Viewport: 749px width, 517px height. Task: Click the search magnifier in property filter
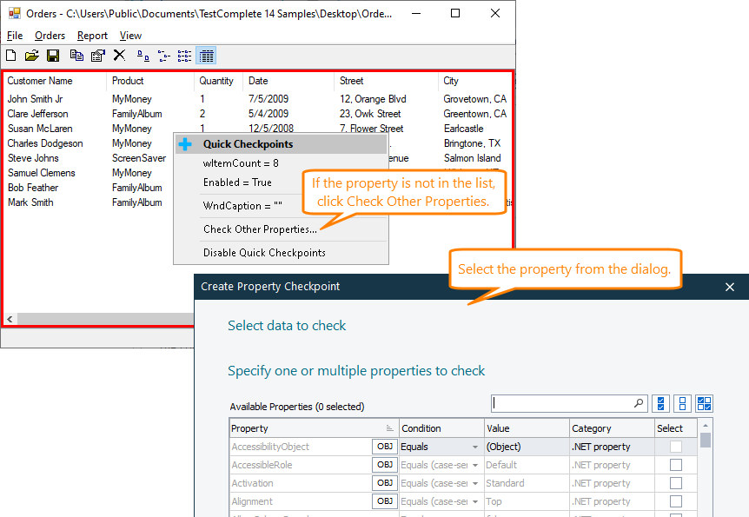coord(638,403)
